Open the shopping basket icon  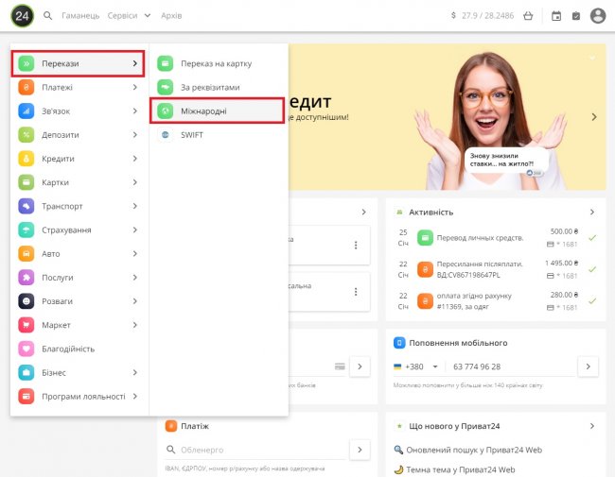528,16
